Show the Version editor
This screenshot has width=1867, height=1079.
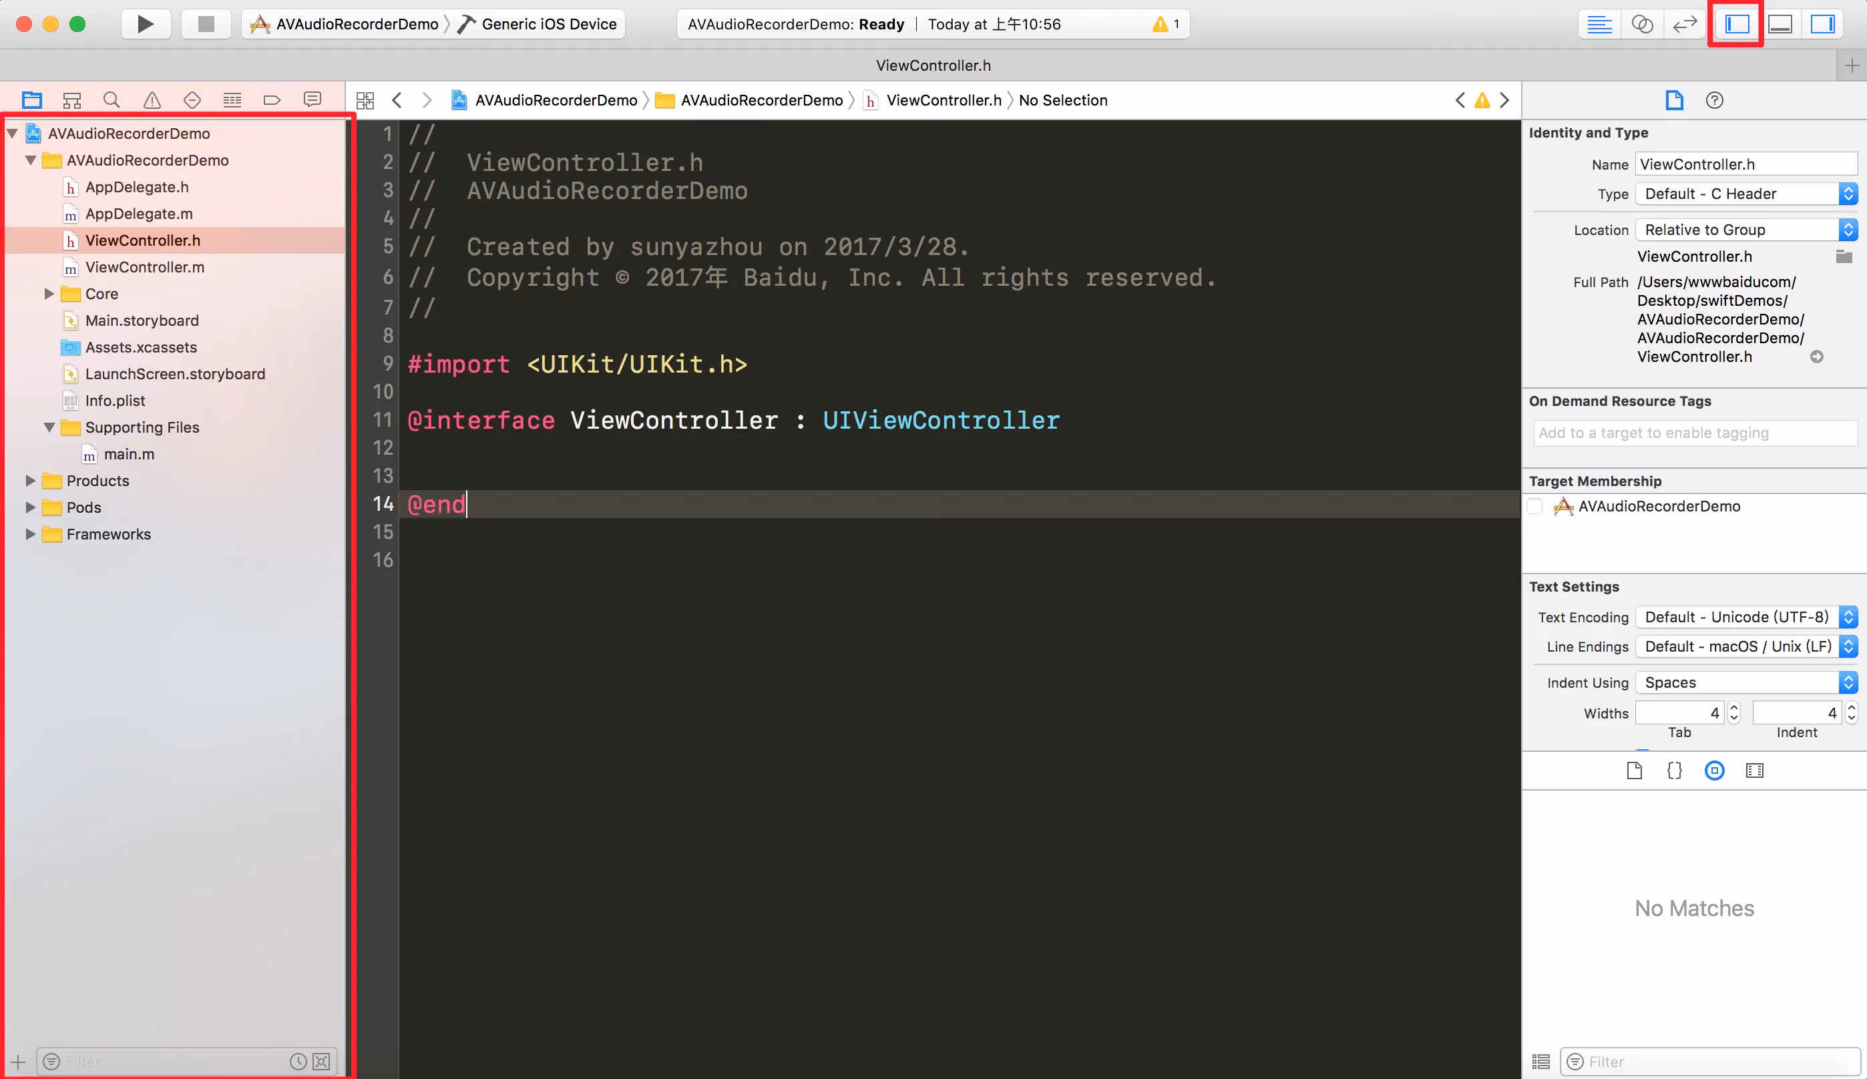[x=1684, y=24]
